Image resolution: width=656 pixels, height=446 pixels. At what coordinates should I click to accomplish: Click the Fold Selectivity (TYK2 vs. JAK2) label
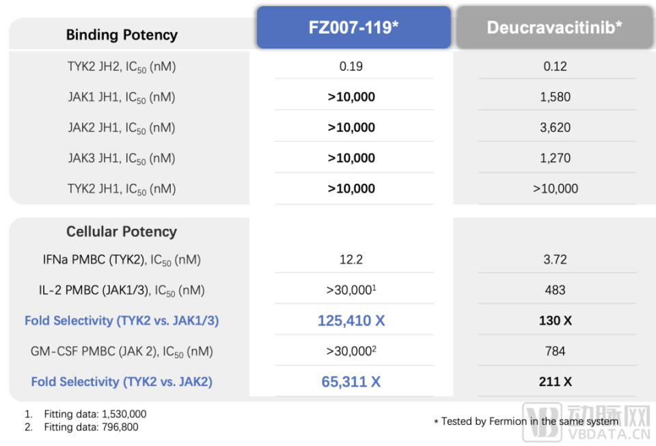[x=122, y=382]
